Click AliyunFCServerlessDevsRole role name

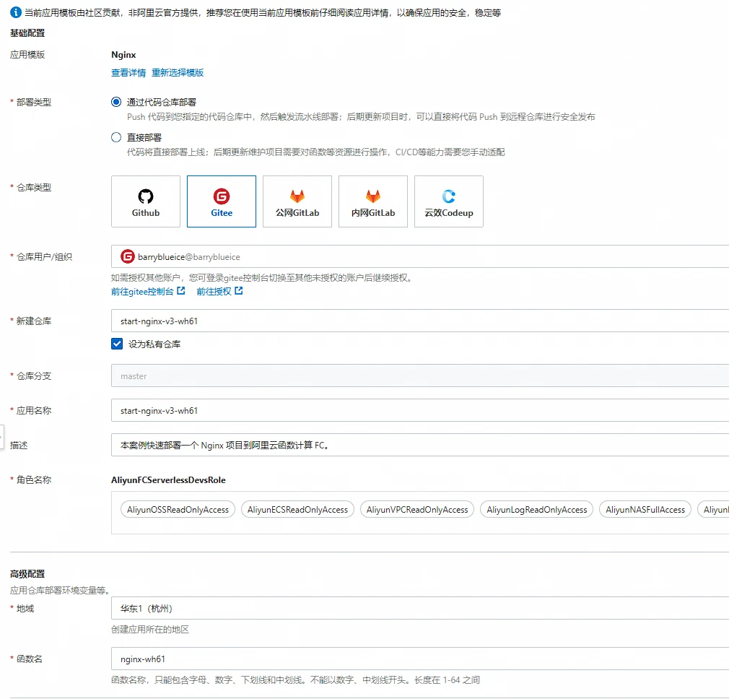168,480
